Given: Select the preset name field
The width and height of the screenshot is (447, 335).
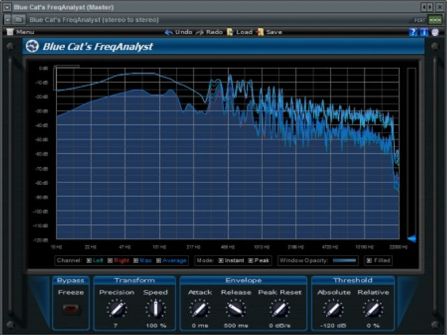Looking at the screenshot, I should pos(94,19).
